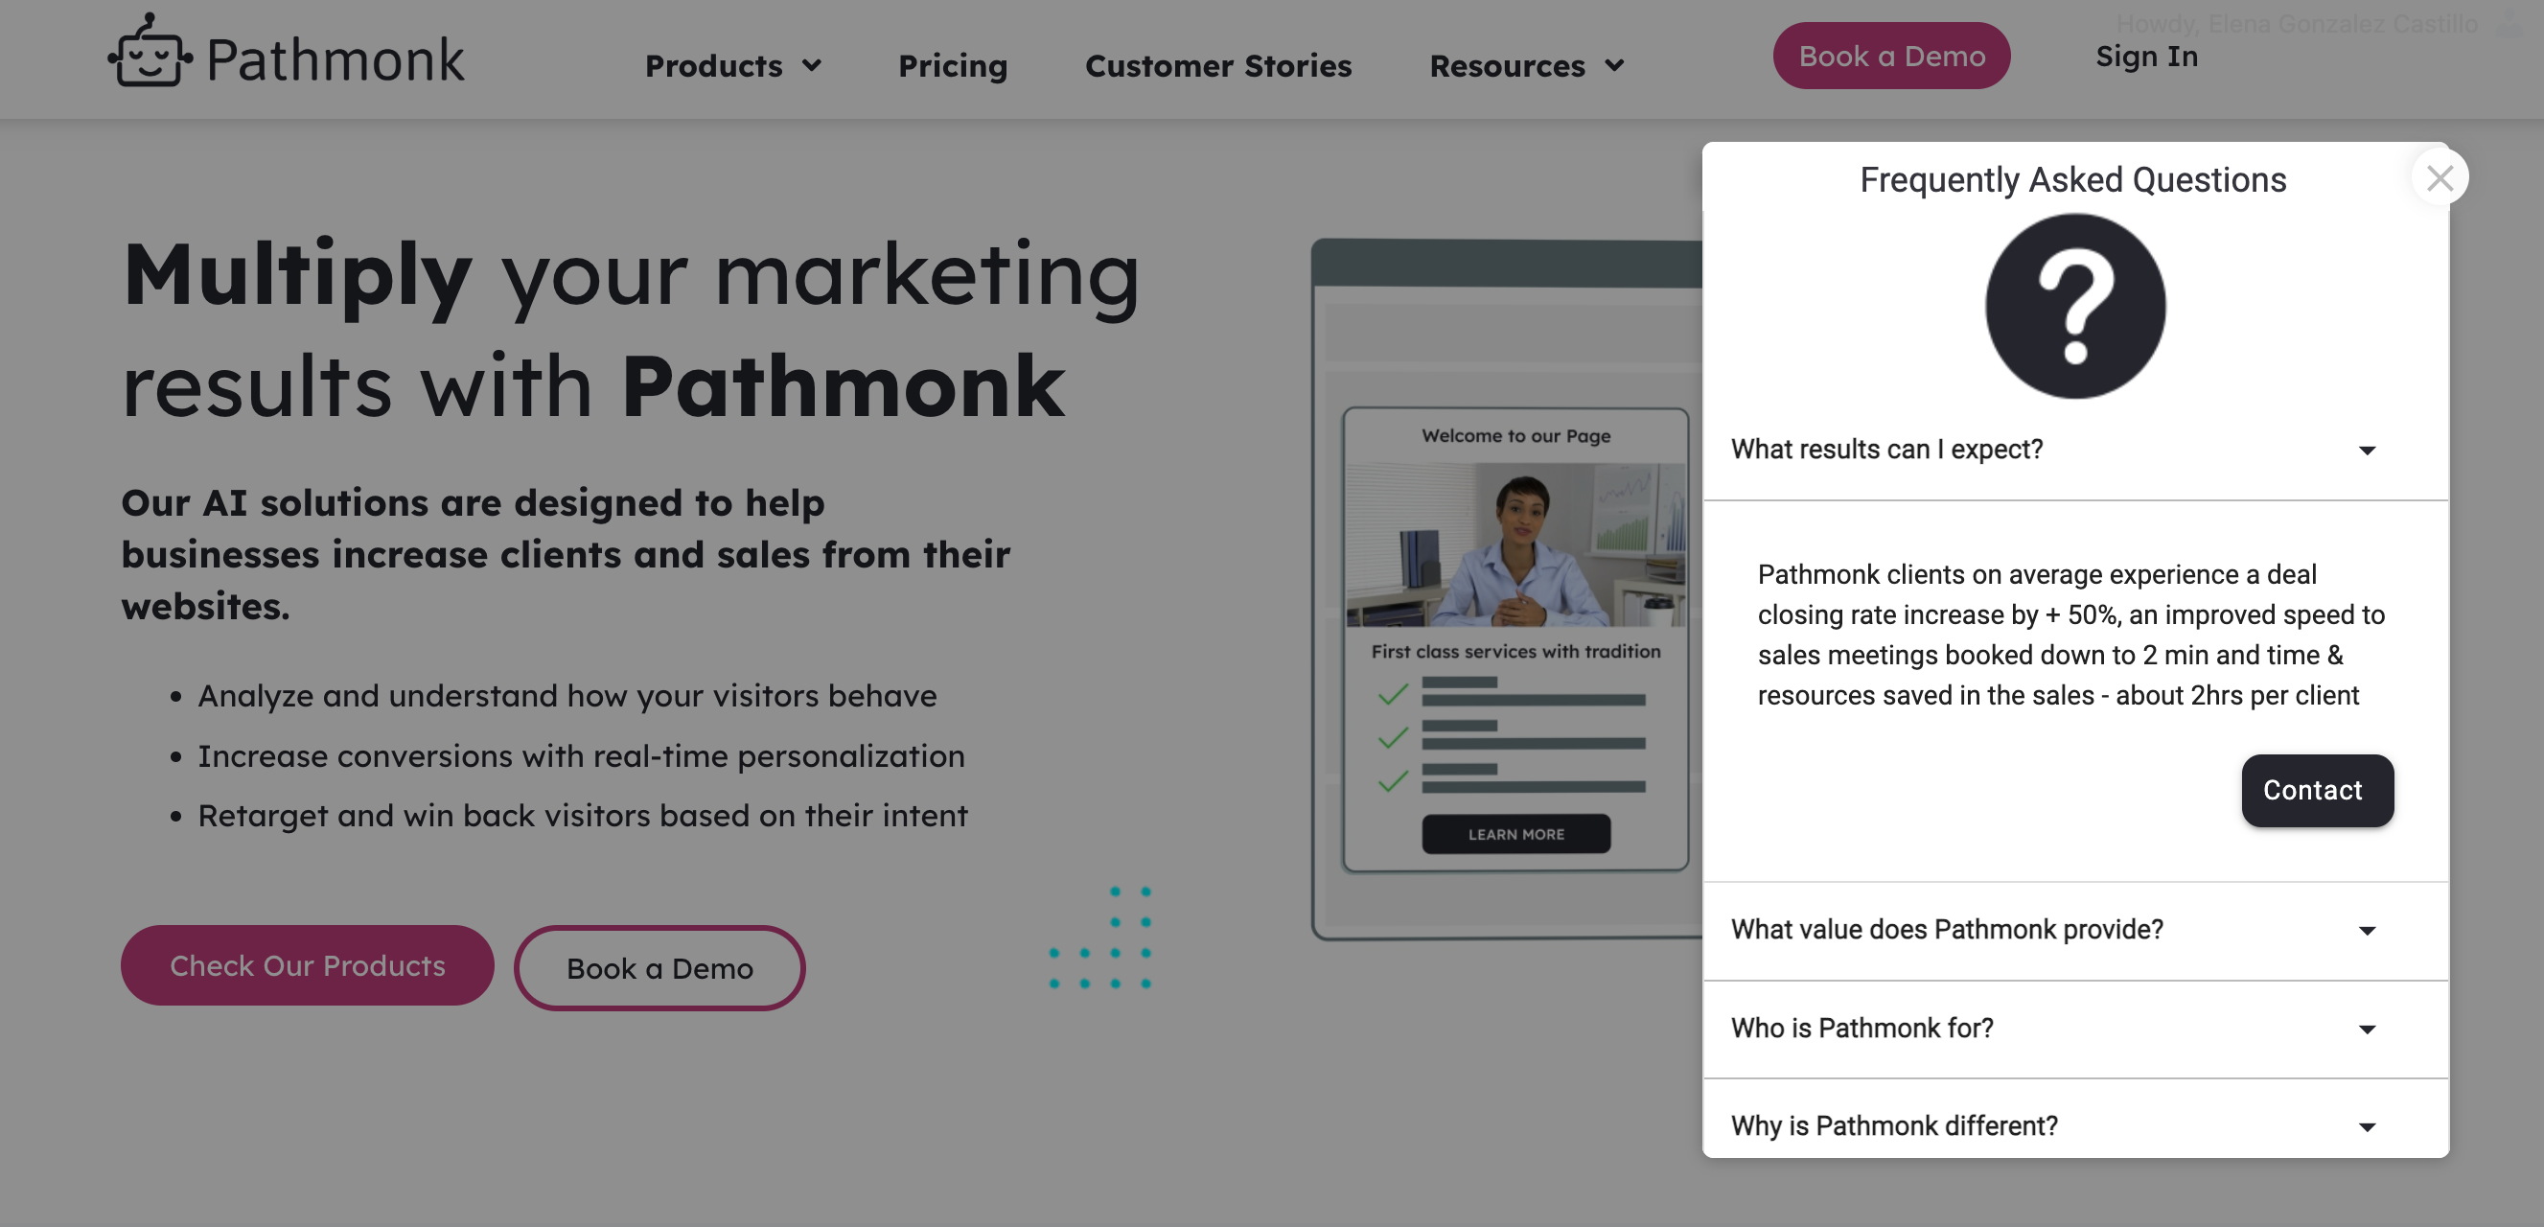Click the 'What results can I expect?' dropdown arrow

coord(2368,450)
